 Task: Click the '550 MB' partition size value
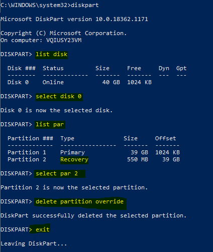pos(138,159)
